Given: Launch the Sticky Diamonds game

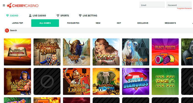Looking at the screenshot, I should pyautogui.click(x=136, y=81).
